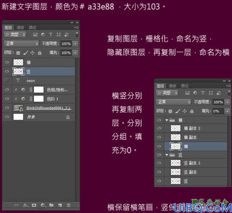The image size is (232, 213).
Task: Hide the BrickOldRounded0061 layer
Action: 7,108
